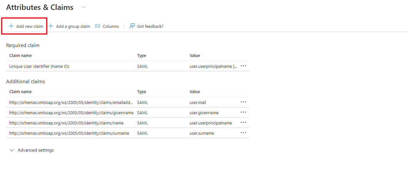The image size is (408, 174).
Task: Open more options for Unique User Identifier claim
Action: tap(243, 66)
